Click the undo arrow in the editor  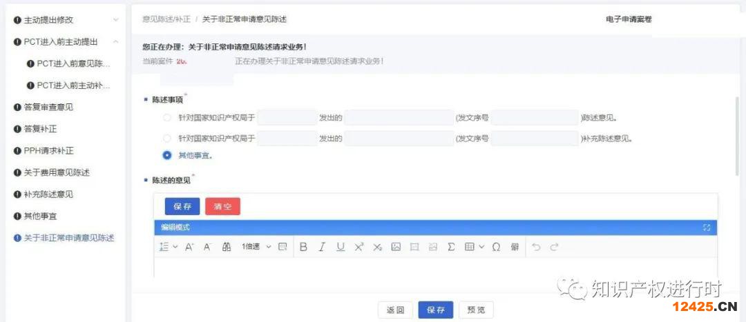[x=536, y=247]
